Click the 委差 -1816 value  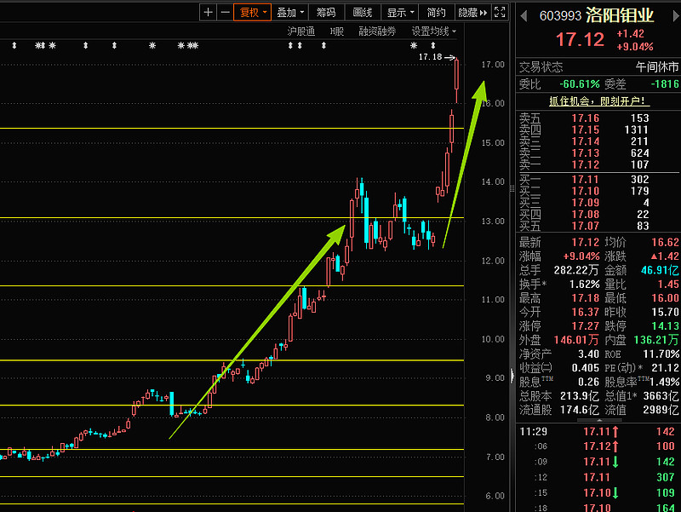tap(665, 83)
